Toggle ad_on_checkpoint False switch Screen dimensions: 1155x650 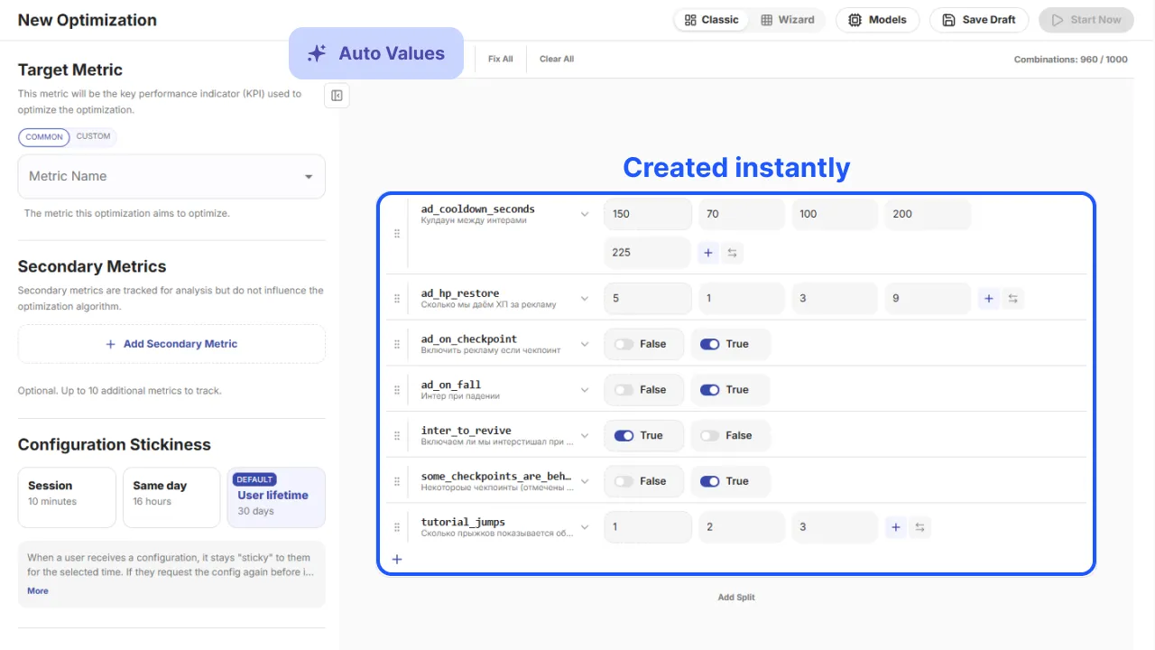tap(624, 344)
